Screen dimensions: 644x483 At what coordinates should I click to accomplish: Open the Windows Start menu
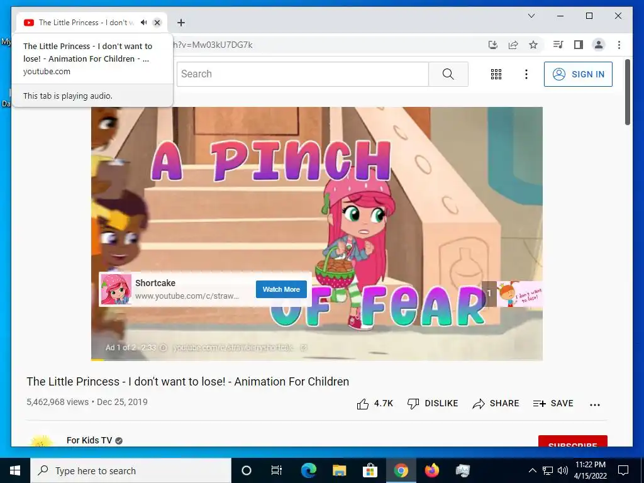tap(15, 470)
